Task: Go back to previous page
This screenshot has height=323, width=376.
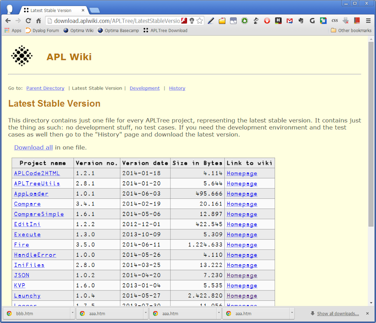Action: coord(8,21)
